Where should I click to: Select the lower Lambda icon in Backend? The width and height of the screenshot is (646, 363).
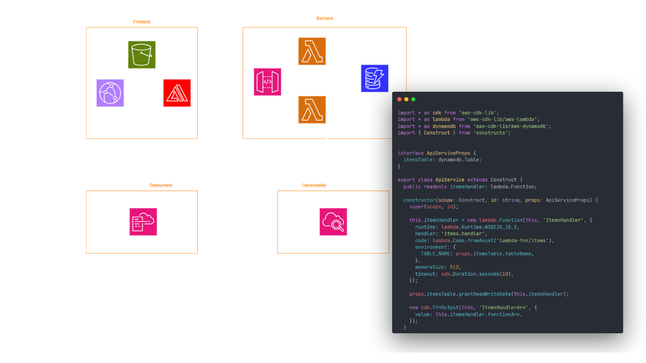pos(312,109)
